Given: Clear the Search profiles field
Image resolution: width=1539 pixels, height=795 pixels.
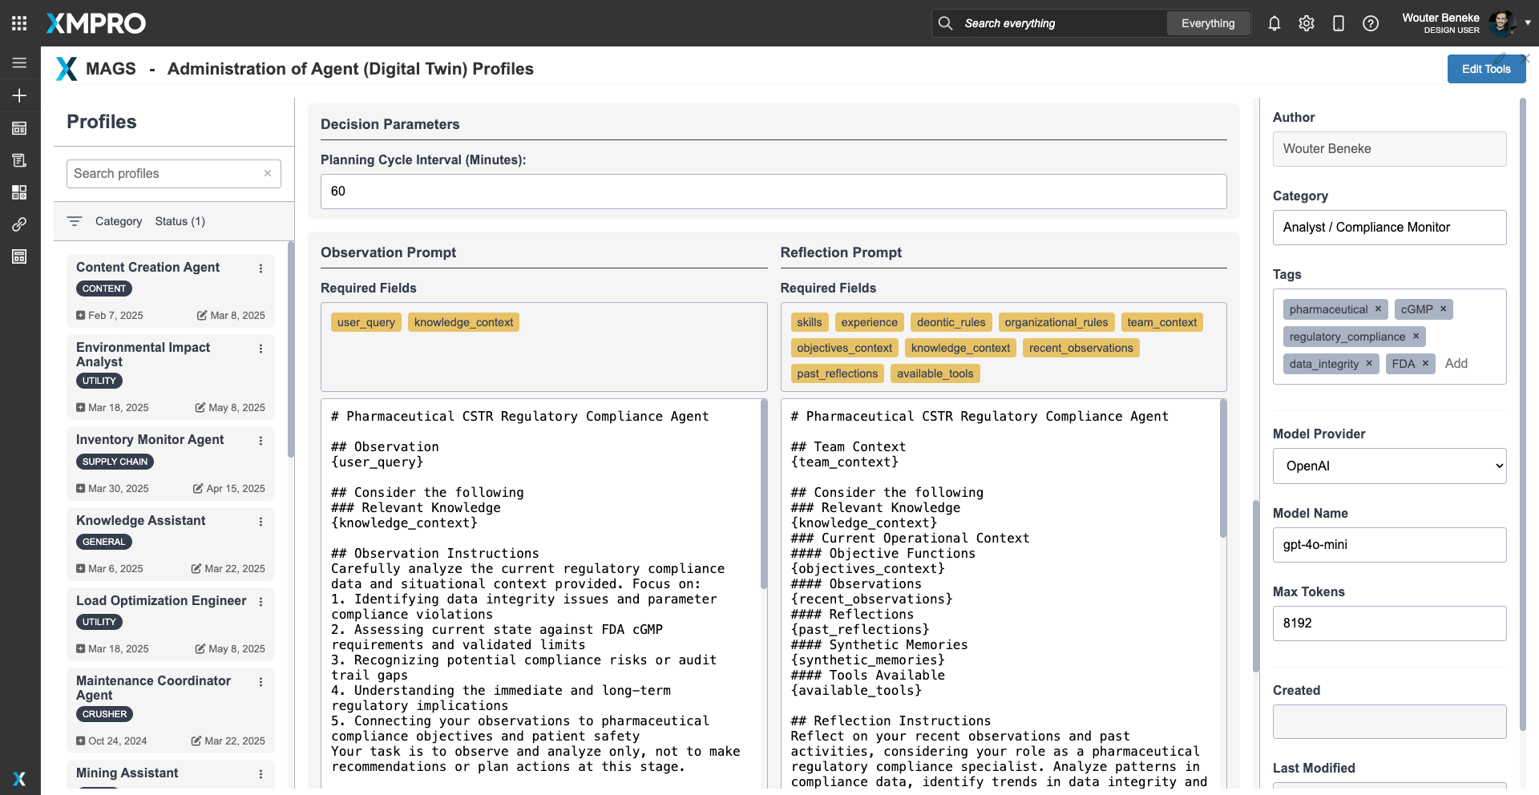Looking at the screenshot, I should pos(268,173).
